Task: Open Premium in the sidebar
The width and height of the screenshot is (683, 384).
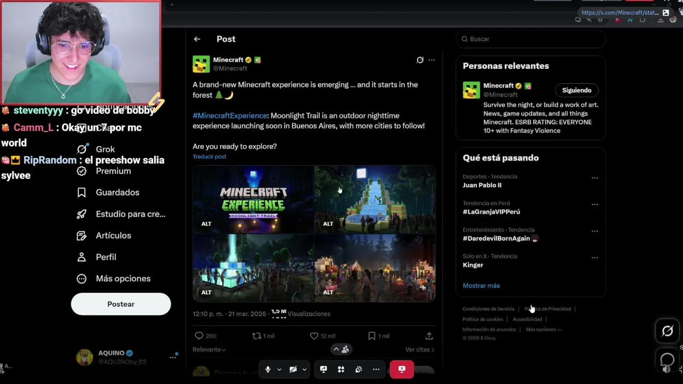Action: point(104,171)
